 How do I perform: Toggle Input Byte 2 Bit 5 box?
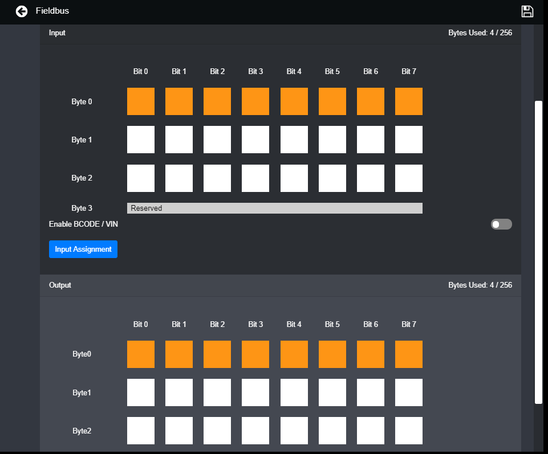pyautogui.click(x=332, y=178)
